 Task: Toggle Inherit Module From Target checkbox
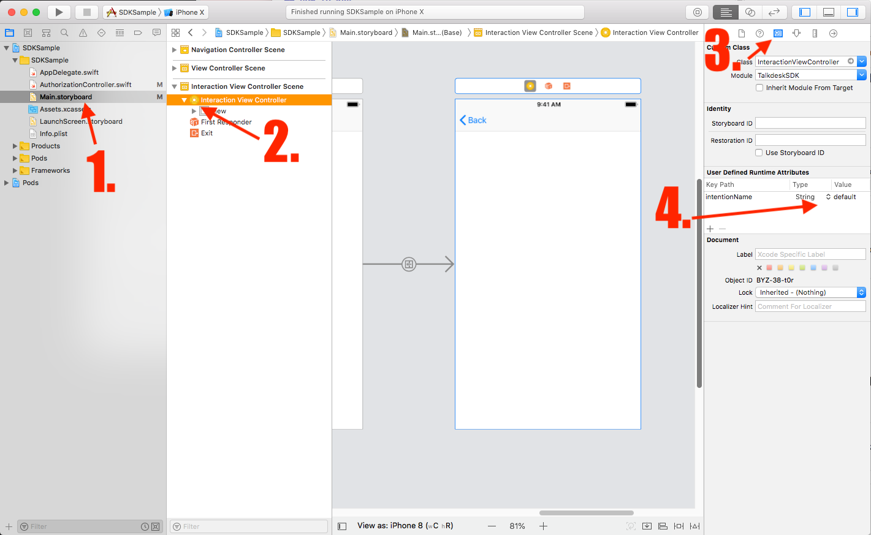point(759,88)
